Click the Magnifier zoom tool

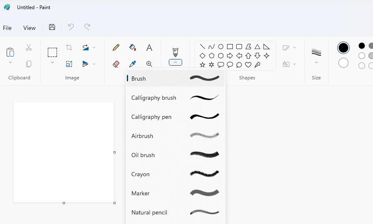[149, 64]
